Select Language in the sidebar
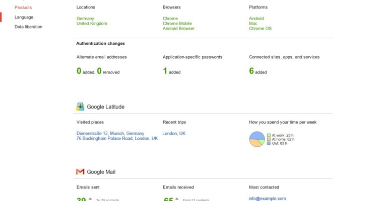This screenshot has width=383, height=201. 24,17
